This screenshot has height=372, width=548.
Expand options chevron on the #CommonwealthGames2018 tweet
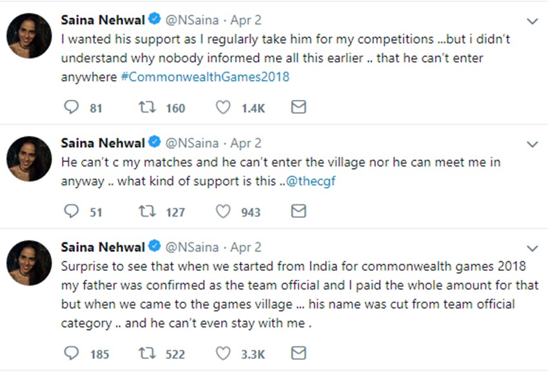(x=532, y=21)
